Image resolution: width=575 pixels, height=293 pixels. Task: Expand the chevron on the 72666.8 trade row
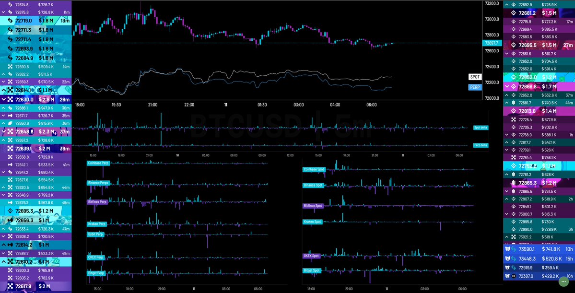point(508,87)
